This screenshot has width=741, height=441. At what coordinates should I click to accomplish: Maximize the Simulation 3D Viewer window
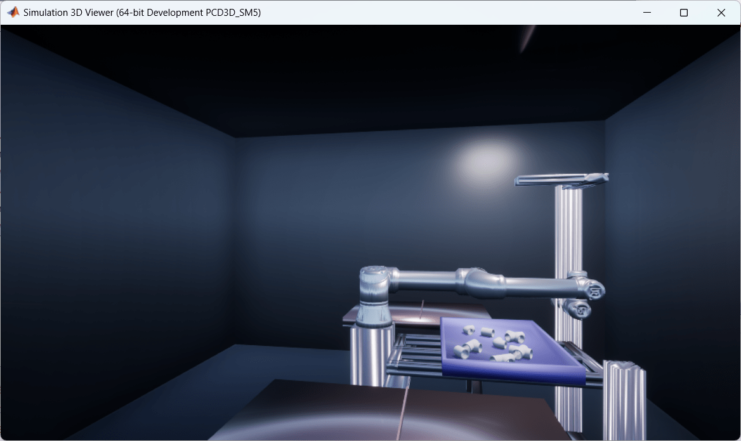[x=684, y=12]
